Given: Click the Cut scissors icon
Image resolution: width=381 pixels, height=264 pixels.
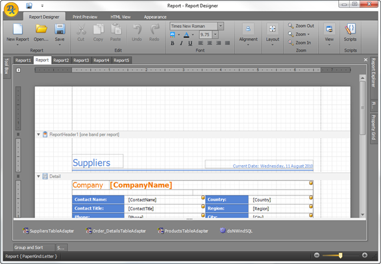Looking at the screenshot, I should (81, 29).
